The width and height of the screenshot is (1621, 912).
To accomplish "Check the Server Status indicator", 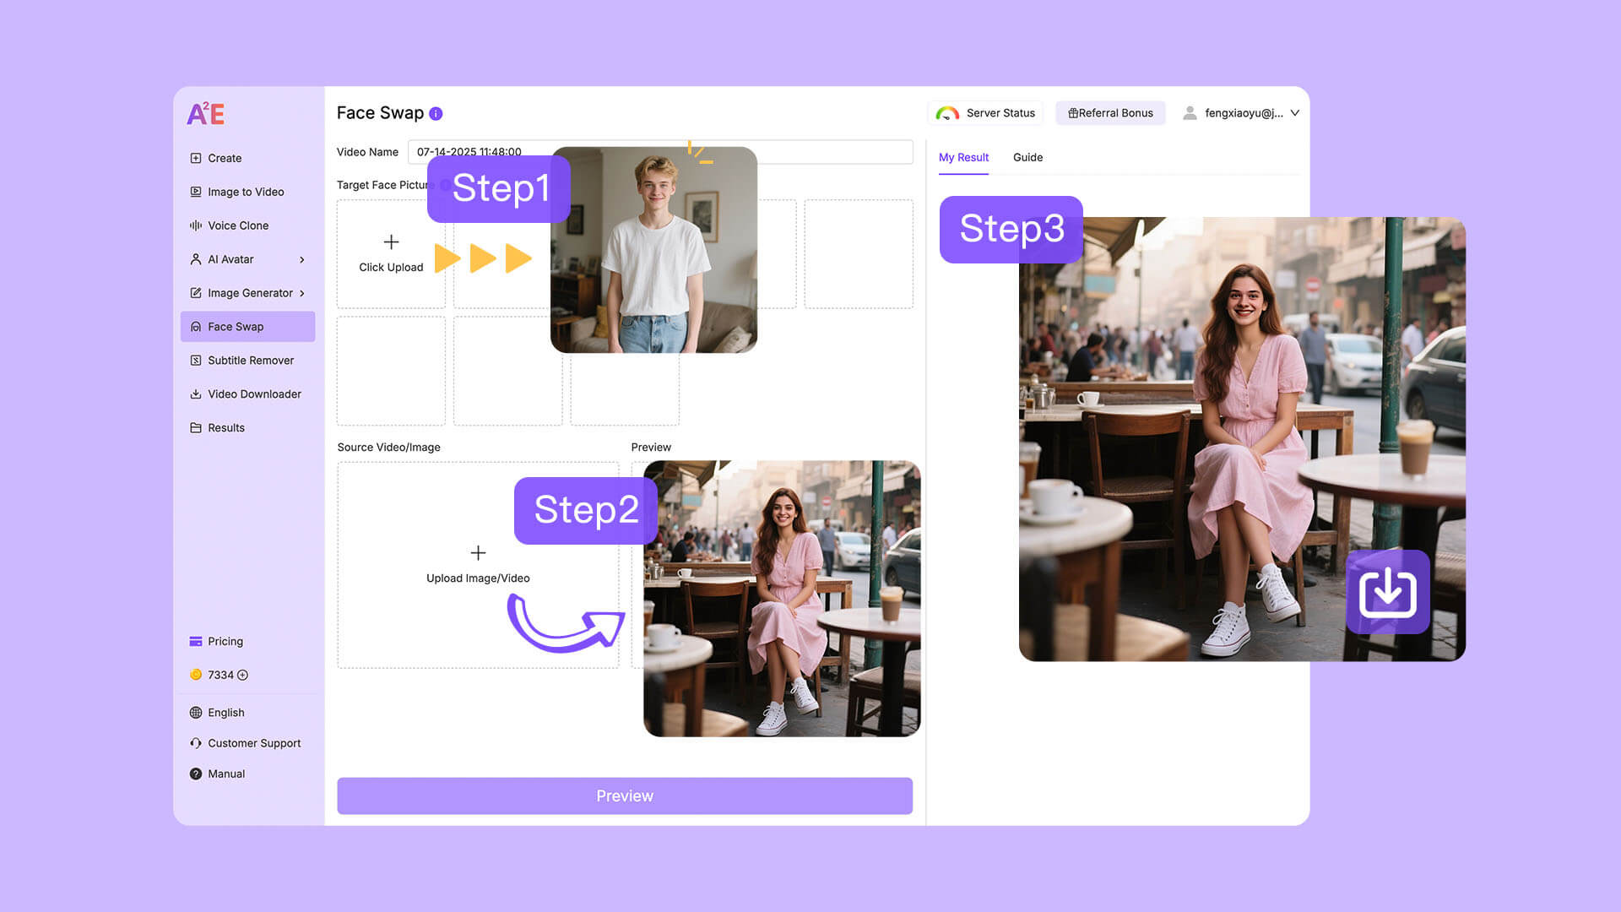I will click(985, 113).
